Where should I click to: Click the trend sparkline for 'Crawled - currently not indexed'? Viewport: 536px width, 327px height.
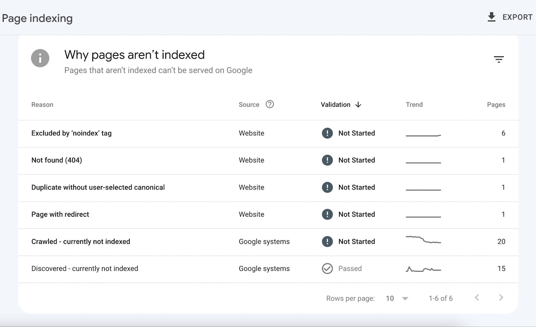point(423,240)
